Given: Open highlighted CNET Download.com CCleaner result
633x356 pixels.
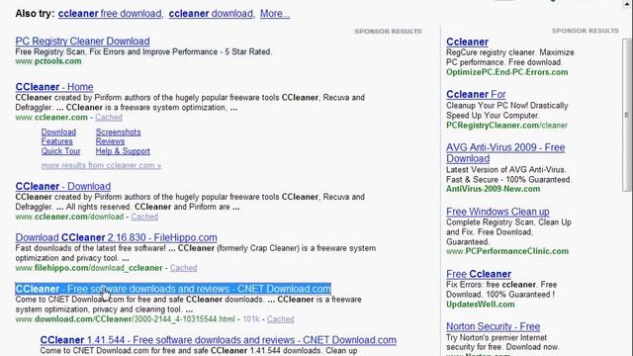Looking at the screenshot, I should point(173,289).
